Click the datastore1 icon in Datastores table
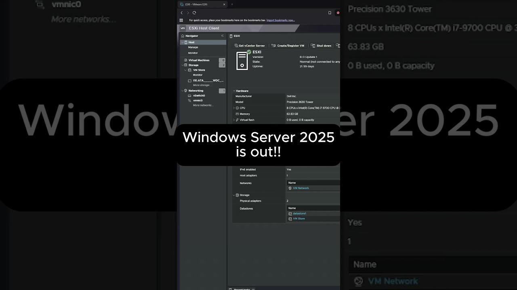This screenshot has height=290, width=517. tap(290, 213)
